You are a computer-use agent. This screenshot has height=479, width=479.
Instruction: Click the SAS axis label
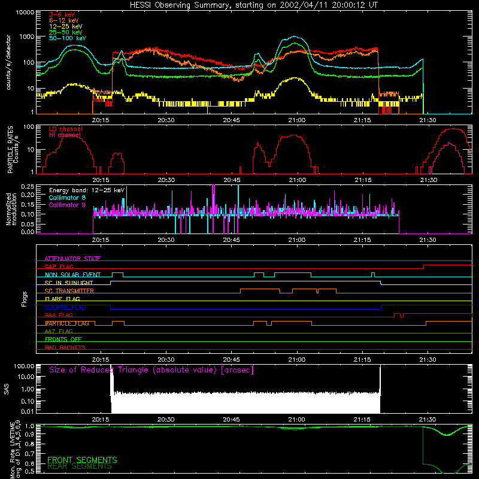tap(7, 389)
